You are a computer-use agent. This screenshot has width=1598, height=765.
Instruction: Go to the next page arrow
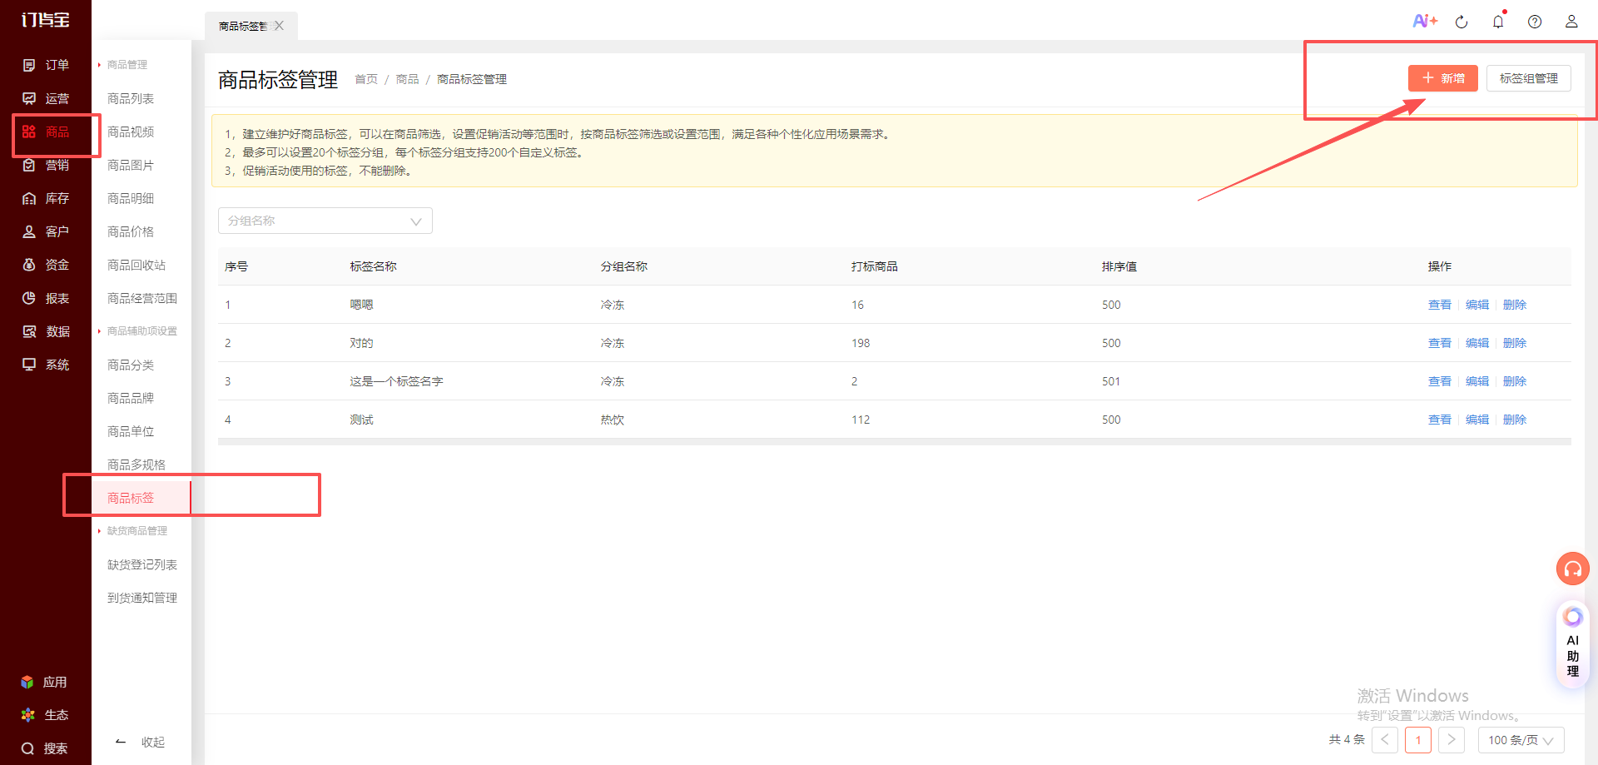tap(1452, 740)
